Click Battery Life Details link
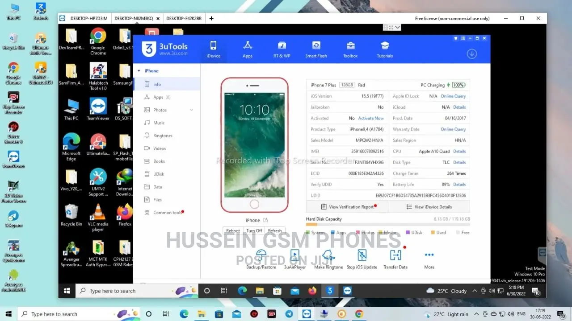This screenshot has width=572, height=321. pyautogui.click(x=459, y=185)
